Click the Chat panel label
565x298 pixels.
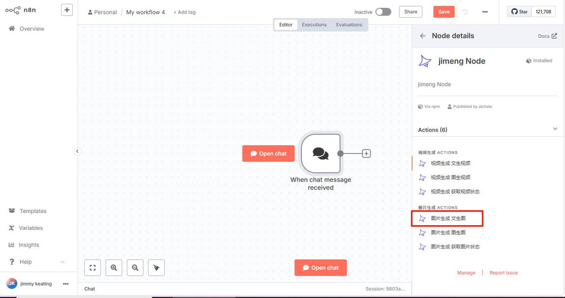point(90,289)
